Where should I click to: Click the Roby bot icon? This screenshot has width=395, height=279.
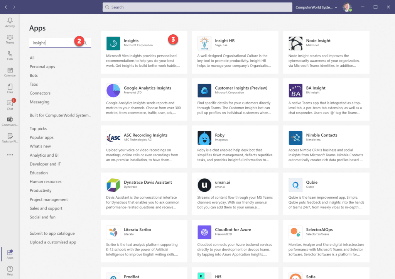(204, 138)
